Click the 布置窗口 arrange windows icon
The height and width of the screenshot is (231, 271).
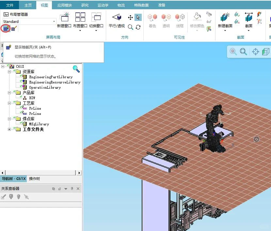pyautogui.click(x=80, y=17)
